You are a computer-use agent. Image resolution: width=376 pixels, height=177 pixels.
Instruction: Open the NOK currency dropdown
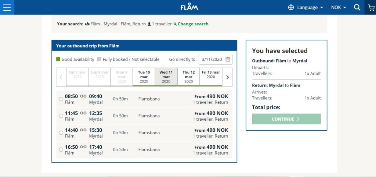coord(339,7)
